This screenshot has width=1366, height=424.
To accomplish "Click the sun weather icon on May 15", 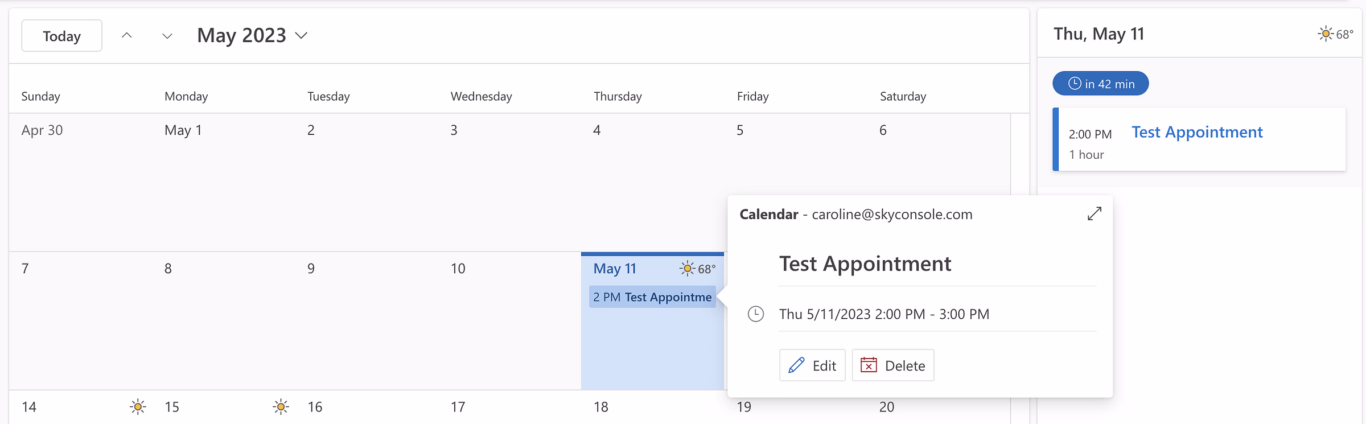I will 280,407.
